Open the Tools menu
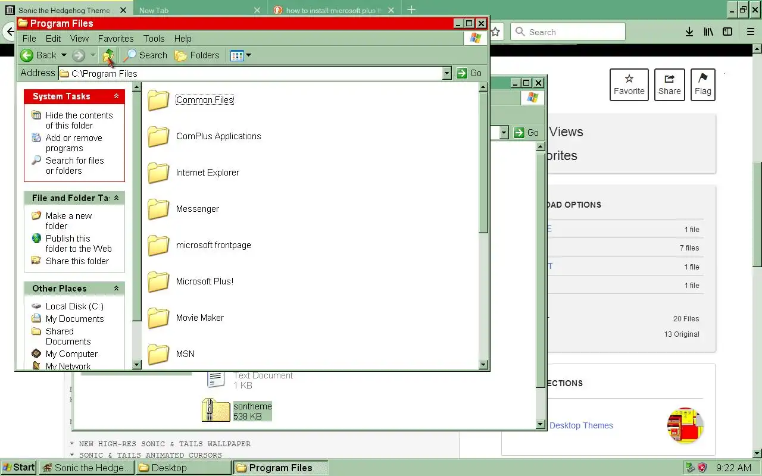Screen dimensions: 762x476 coord(154,39)
